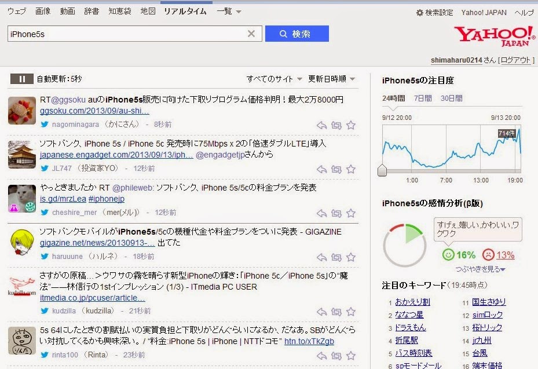
Task: Expand the 一覧 dropdown menu
Action: [229, 12]
